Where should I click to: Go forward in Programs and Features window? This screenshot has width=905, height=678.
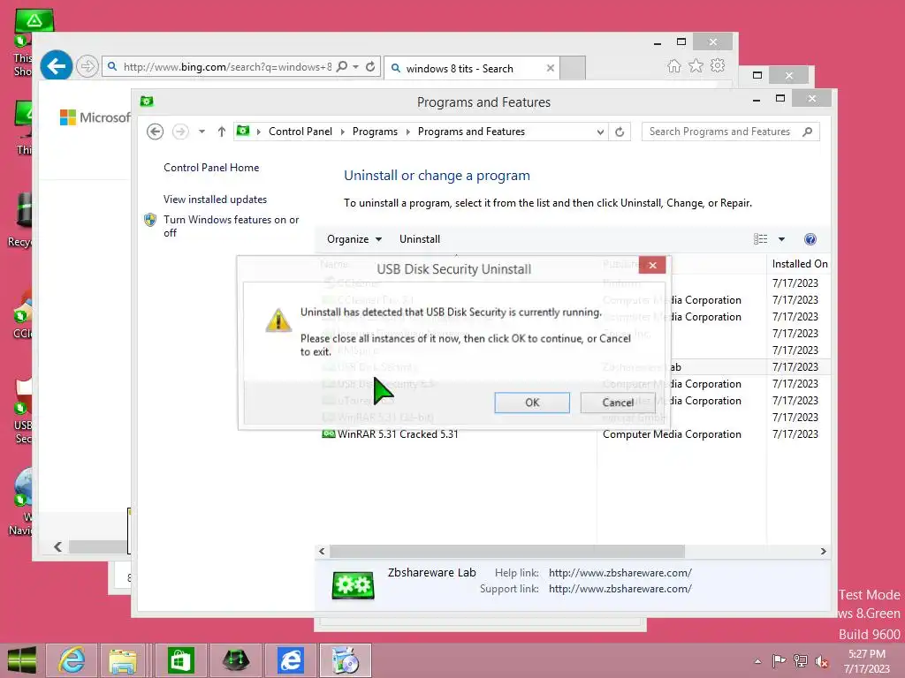click(180, 132)
